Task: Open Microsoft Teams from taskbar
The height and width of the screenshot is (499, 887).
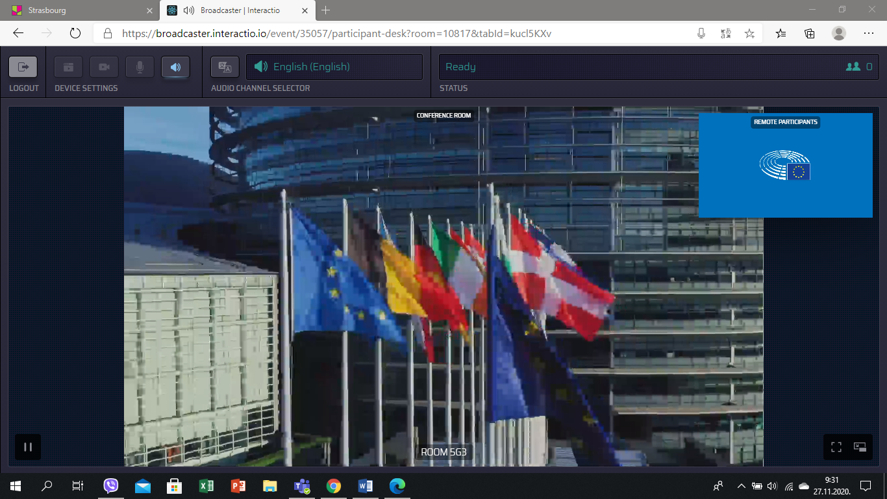Action: click(302, 485)
